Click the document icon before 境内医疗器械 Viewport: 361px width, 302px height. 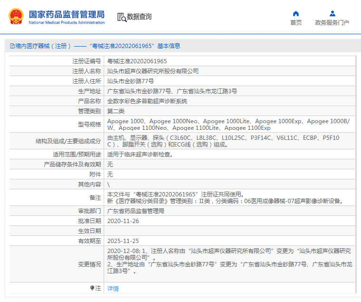click(x=12, y=46)
